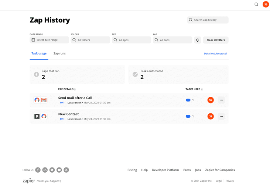Screen dimensions: 270x187
Task: Switch to the Zap runs tab
Action: [x=59, y=53]
